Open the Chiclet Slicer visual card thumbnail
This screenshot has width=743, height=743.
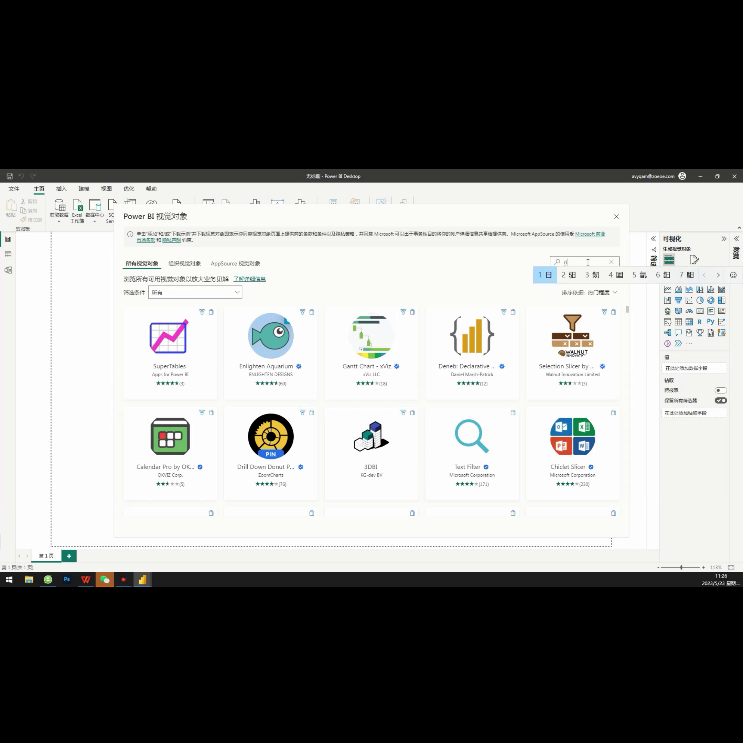(573, 437)
